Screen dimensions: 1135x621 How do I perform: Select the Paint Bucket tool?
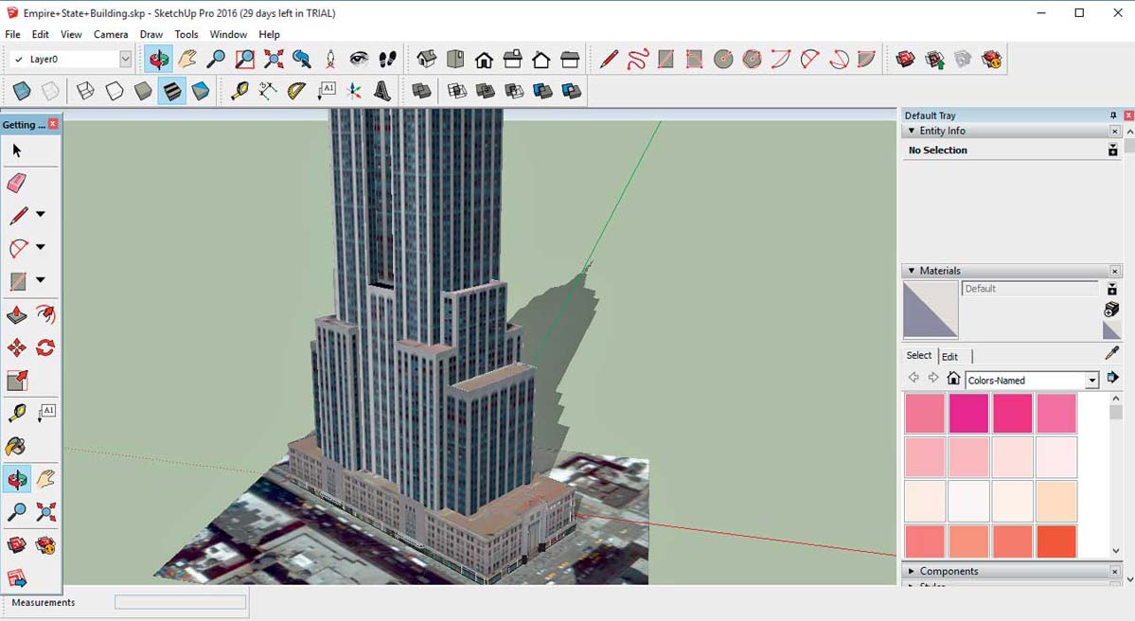tap(16, 447)
